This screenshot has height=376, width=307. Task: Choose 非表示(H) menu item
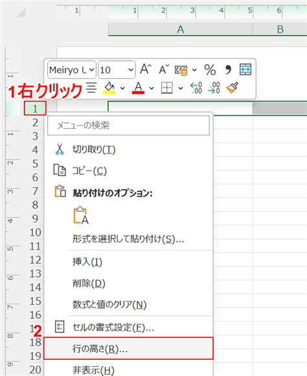pos(128,370)
